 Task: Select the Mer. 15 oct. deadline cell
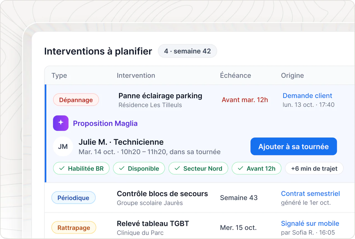click(238, 228)
